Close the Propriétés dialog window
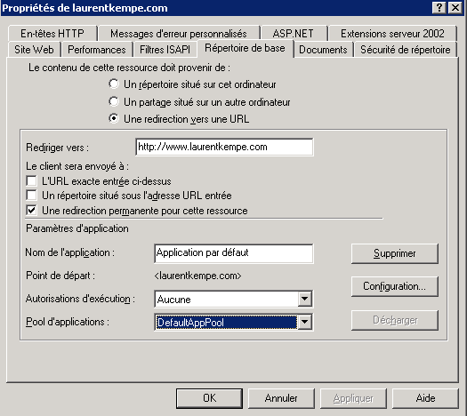The height and width of the screenshot is (416, 467). tap(455, 7)
